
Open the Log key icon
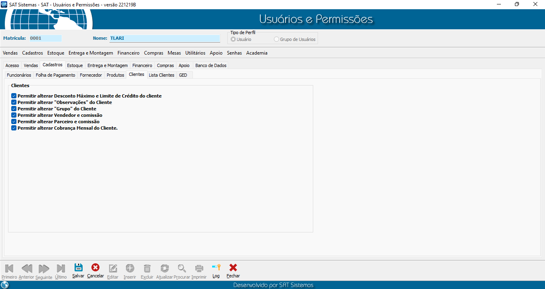coord(216,268)
